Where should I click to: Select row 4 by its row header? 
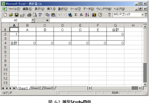click(5, 43)
